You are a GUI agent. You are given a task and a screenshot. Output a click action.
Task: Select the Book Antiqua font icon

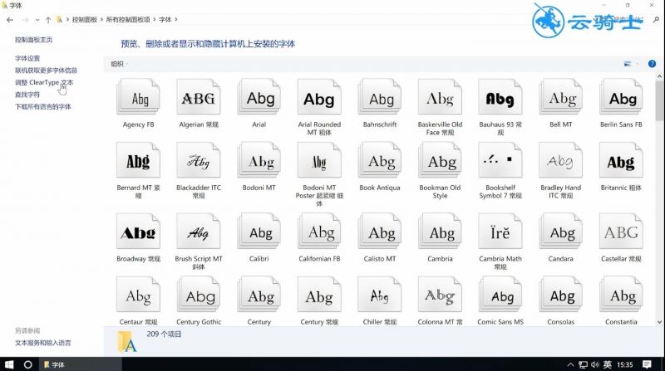coord(380,160)
